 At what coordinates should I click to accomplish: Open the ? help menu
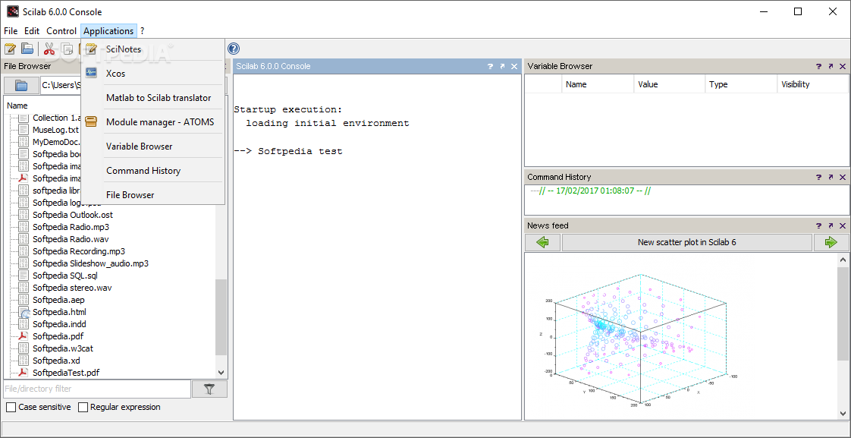tap(142, 31)
